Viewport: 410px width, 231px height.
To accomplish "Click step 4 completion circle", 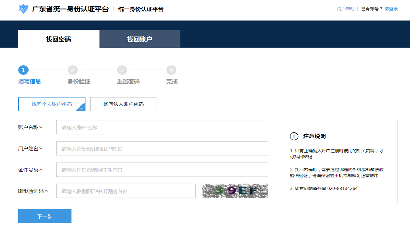I will click(171, 70).
